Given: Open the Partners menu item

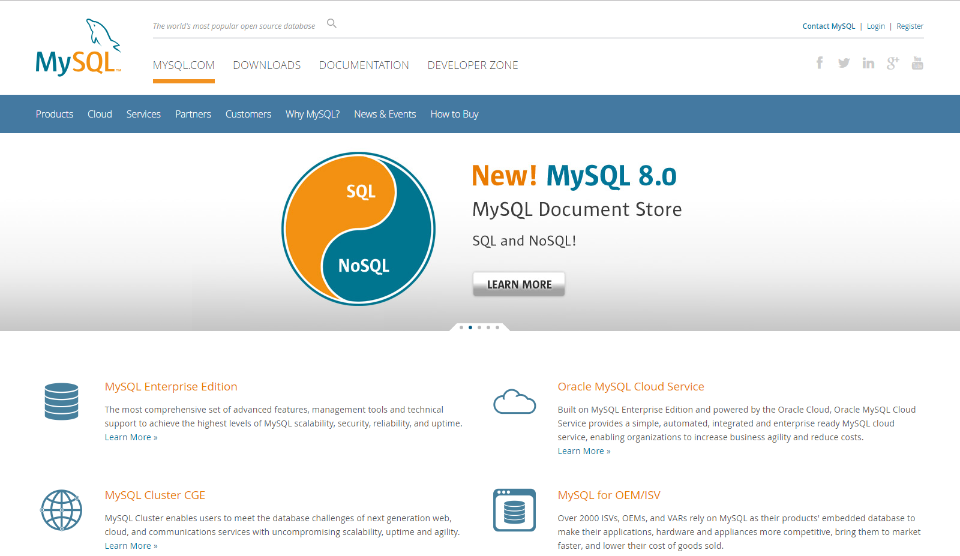Looking at the screenshot, I should (193, 114).
